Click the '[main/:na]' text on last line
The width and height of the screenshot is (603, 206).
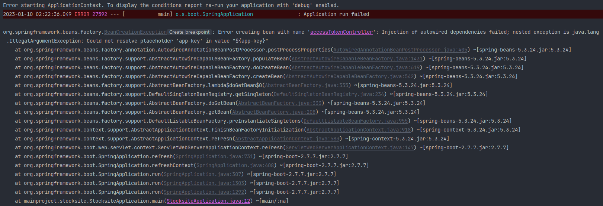[273, 201]
